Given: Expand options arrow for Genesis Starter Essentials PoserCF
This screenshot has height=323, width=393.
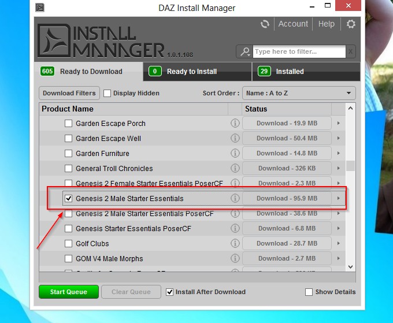Looking at the screenshot, I should tap(338, 228).
